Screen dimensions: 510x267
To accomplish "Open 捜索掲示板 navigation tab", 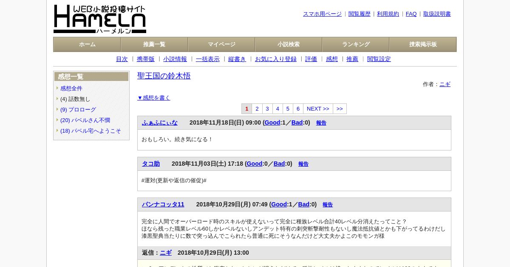I will (423, 44).
